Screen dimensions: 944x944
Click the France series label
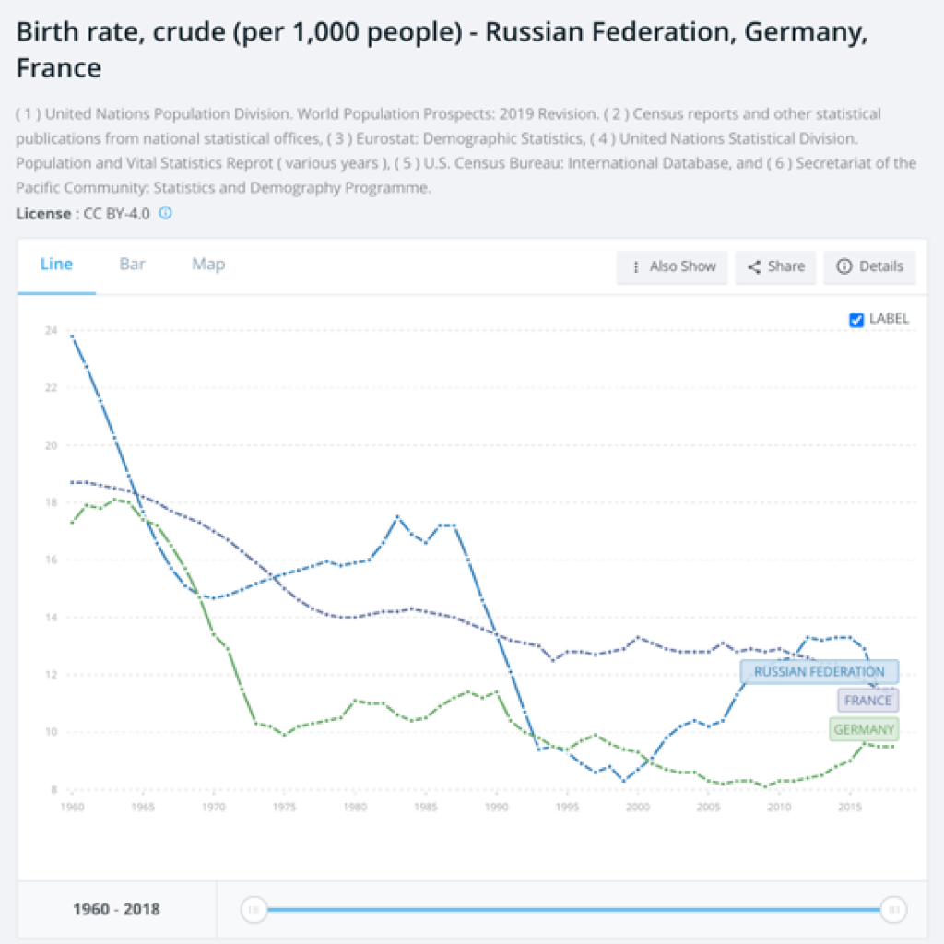[867, 701]
